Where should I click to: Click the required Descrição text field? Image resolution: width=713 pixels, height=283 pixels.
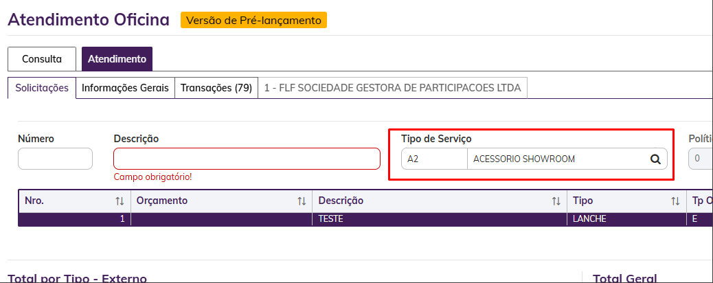pyautogui.click(x=247, y=159)
